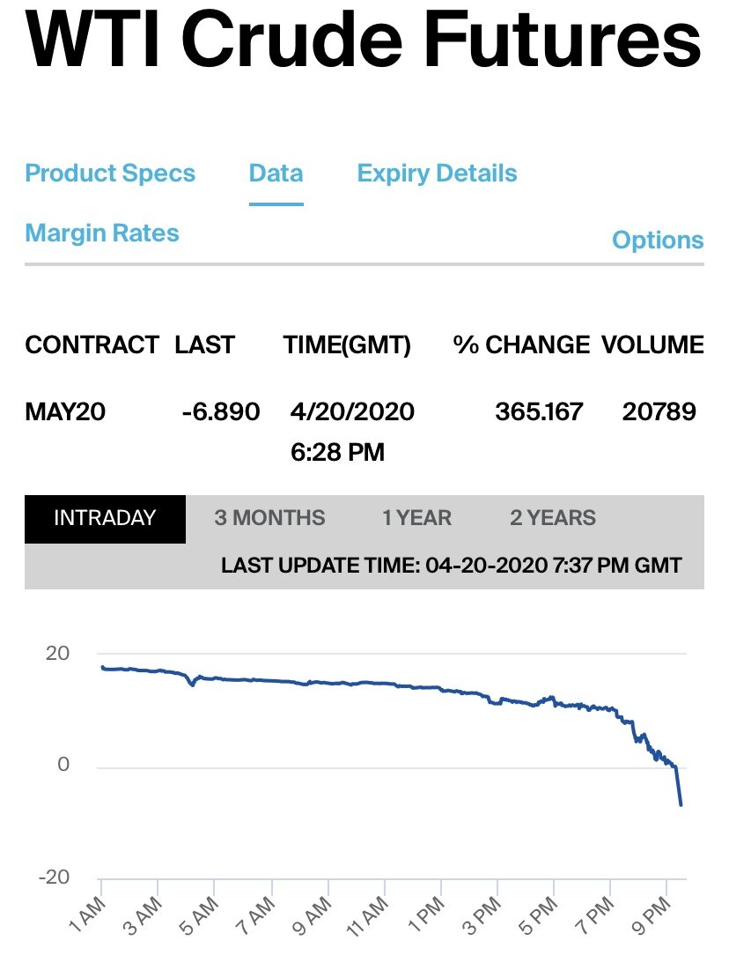Select the Data tab
Image resolution: width=729 pixels, height=970 pixels.
pos(276,174)
